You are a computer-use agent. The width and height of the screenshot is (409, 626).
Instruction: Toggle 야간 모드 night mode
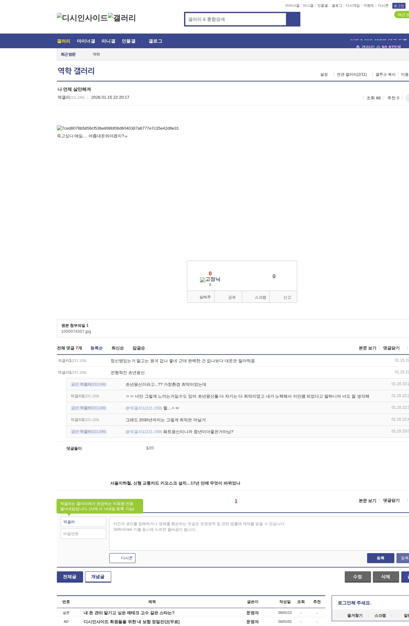coord(402,15)
